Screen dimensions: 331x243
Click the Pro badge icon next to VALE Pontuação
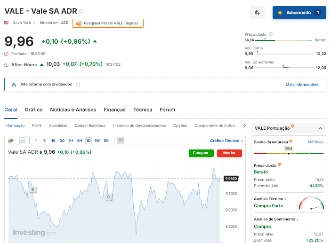pos(292,126)
